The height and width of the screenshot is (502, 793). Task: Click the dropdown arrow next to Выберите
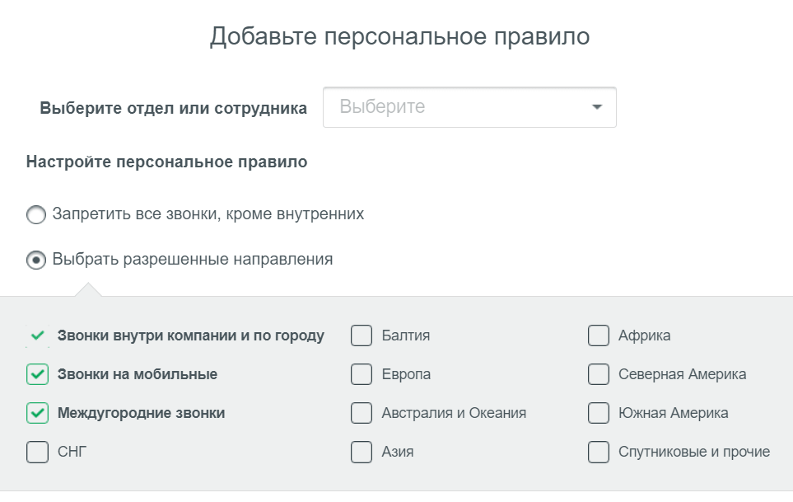coord(599,106)
